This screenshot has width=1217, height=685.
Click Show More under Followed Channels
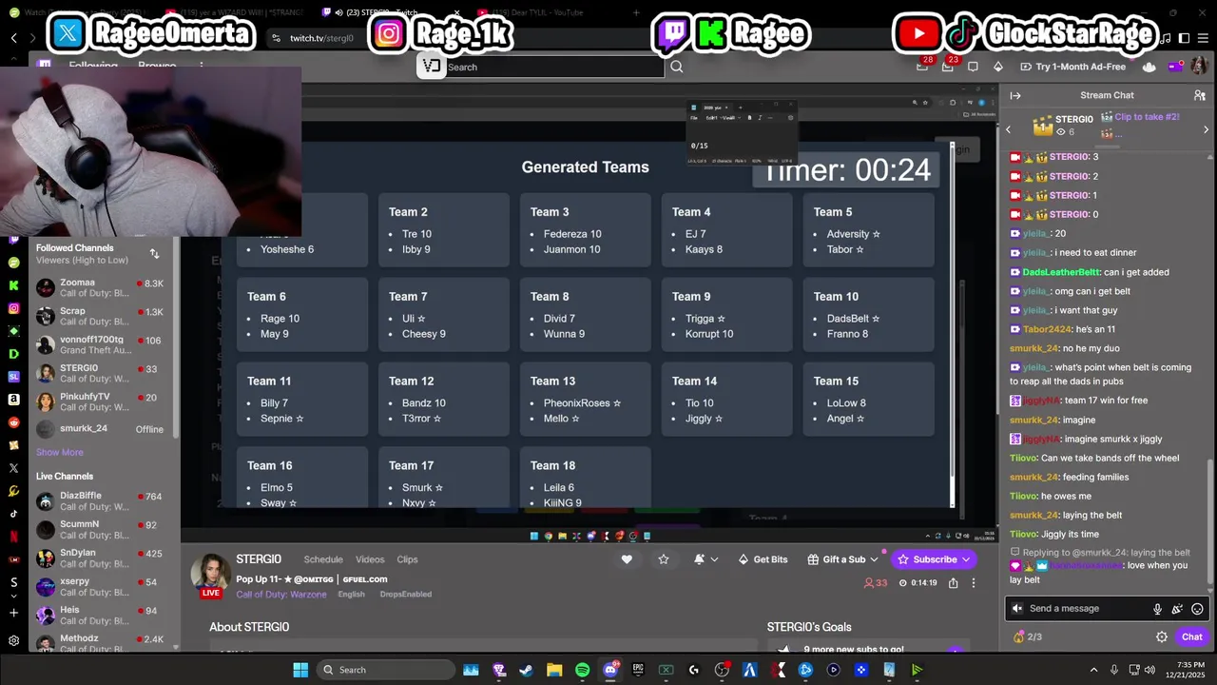pos(60,453)
